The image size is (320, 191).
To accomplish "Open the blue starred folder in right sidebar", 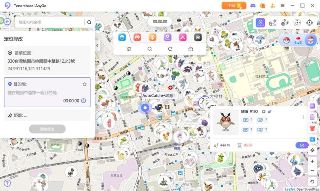I will 312,139.
